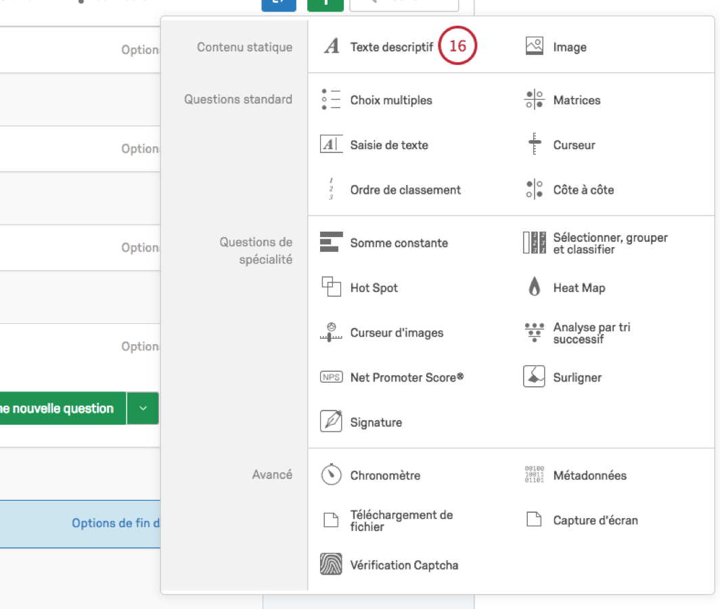Viewport: 720px width, 609px height.
Task: Open the Options de fin link
Action: coord(116,523)
